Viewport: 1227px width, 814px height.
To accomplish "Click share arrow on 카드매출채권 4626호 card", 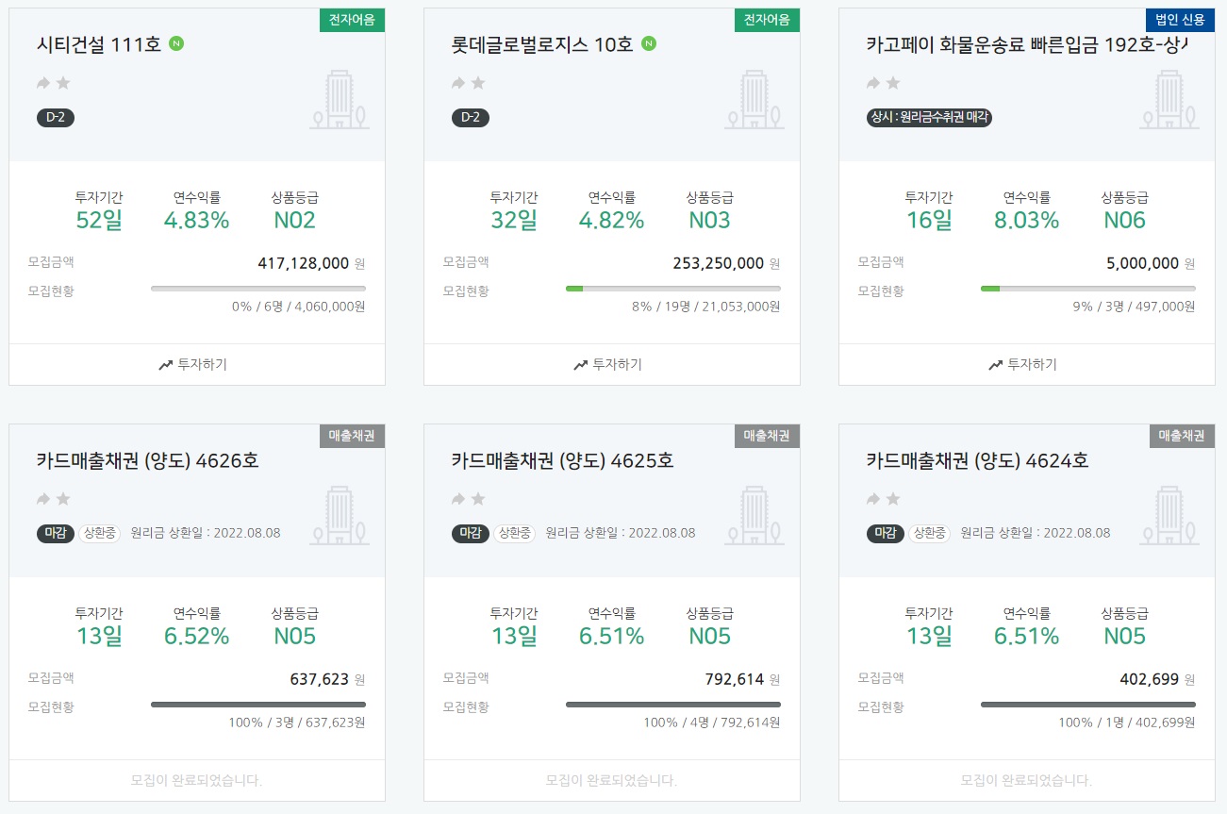I will point(43,499).
